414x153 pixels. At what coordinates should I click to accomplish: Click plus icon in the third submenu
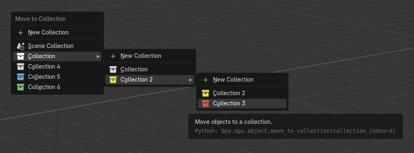click(x=205, y=80)
